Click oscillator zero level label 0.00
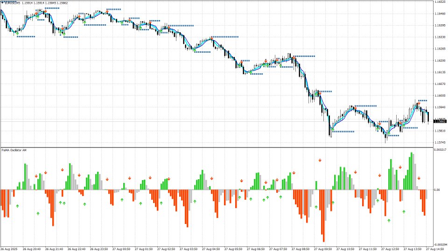This screenshot has width=448, height=252. [x=437, y=190]
